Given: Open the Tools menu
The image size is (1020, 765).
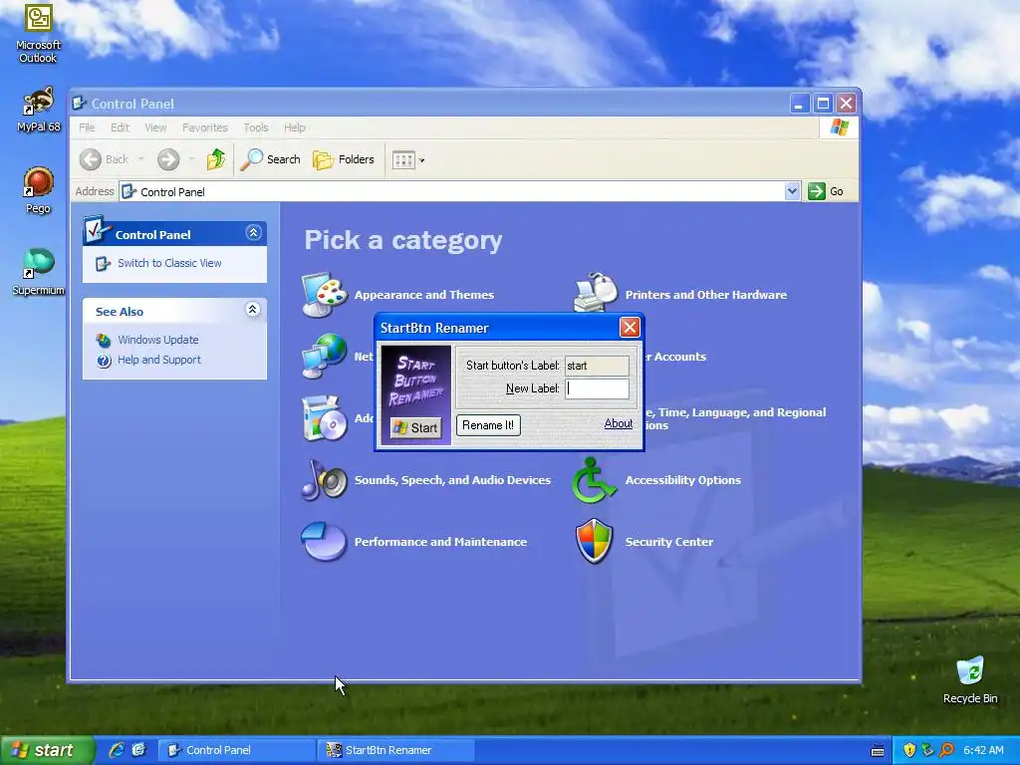Looking at the screenshot, I should pos(256,127).
